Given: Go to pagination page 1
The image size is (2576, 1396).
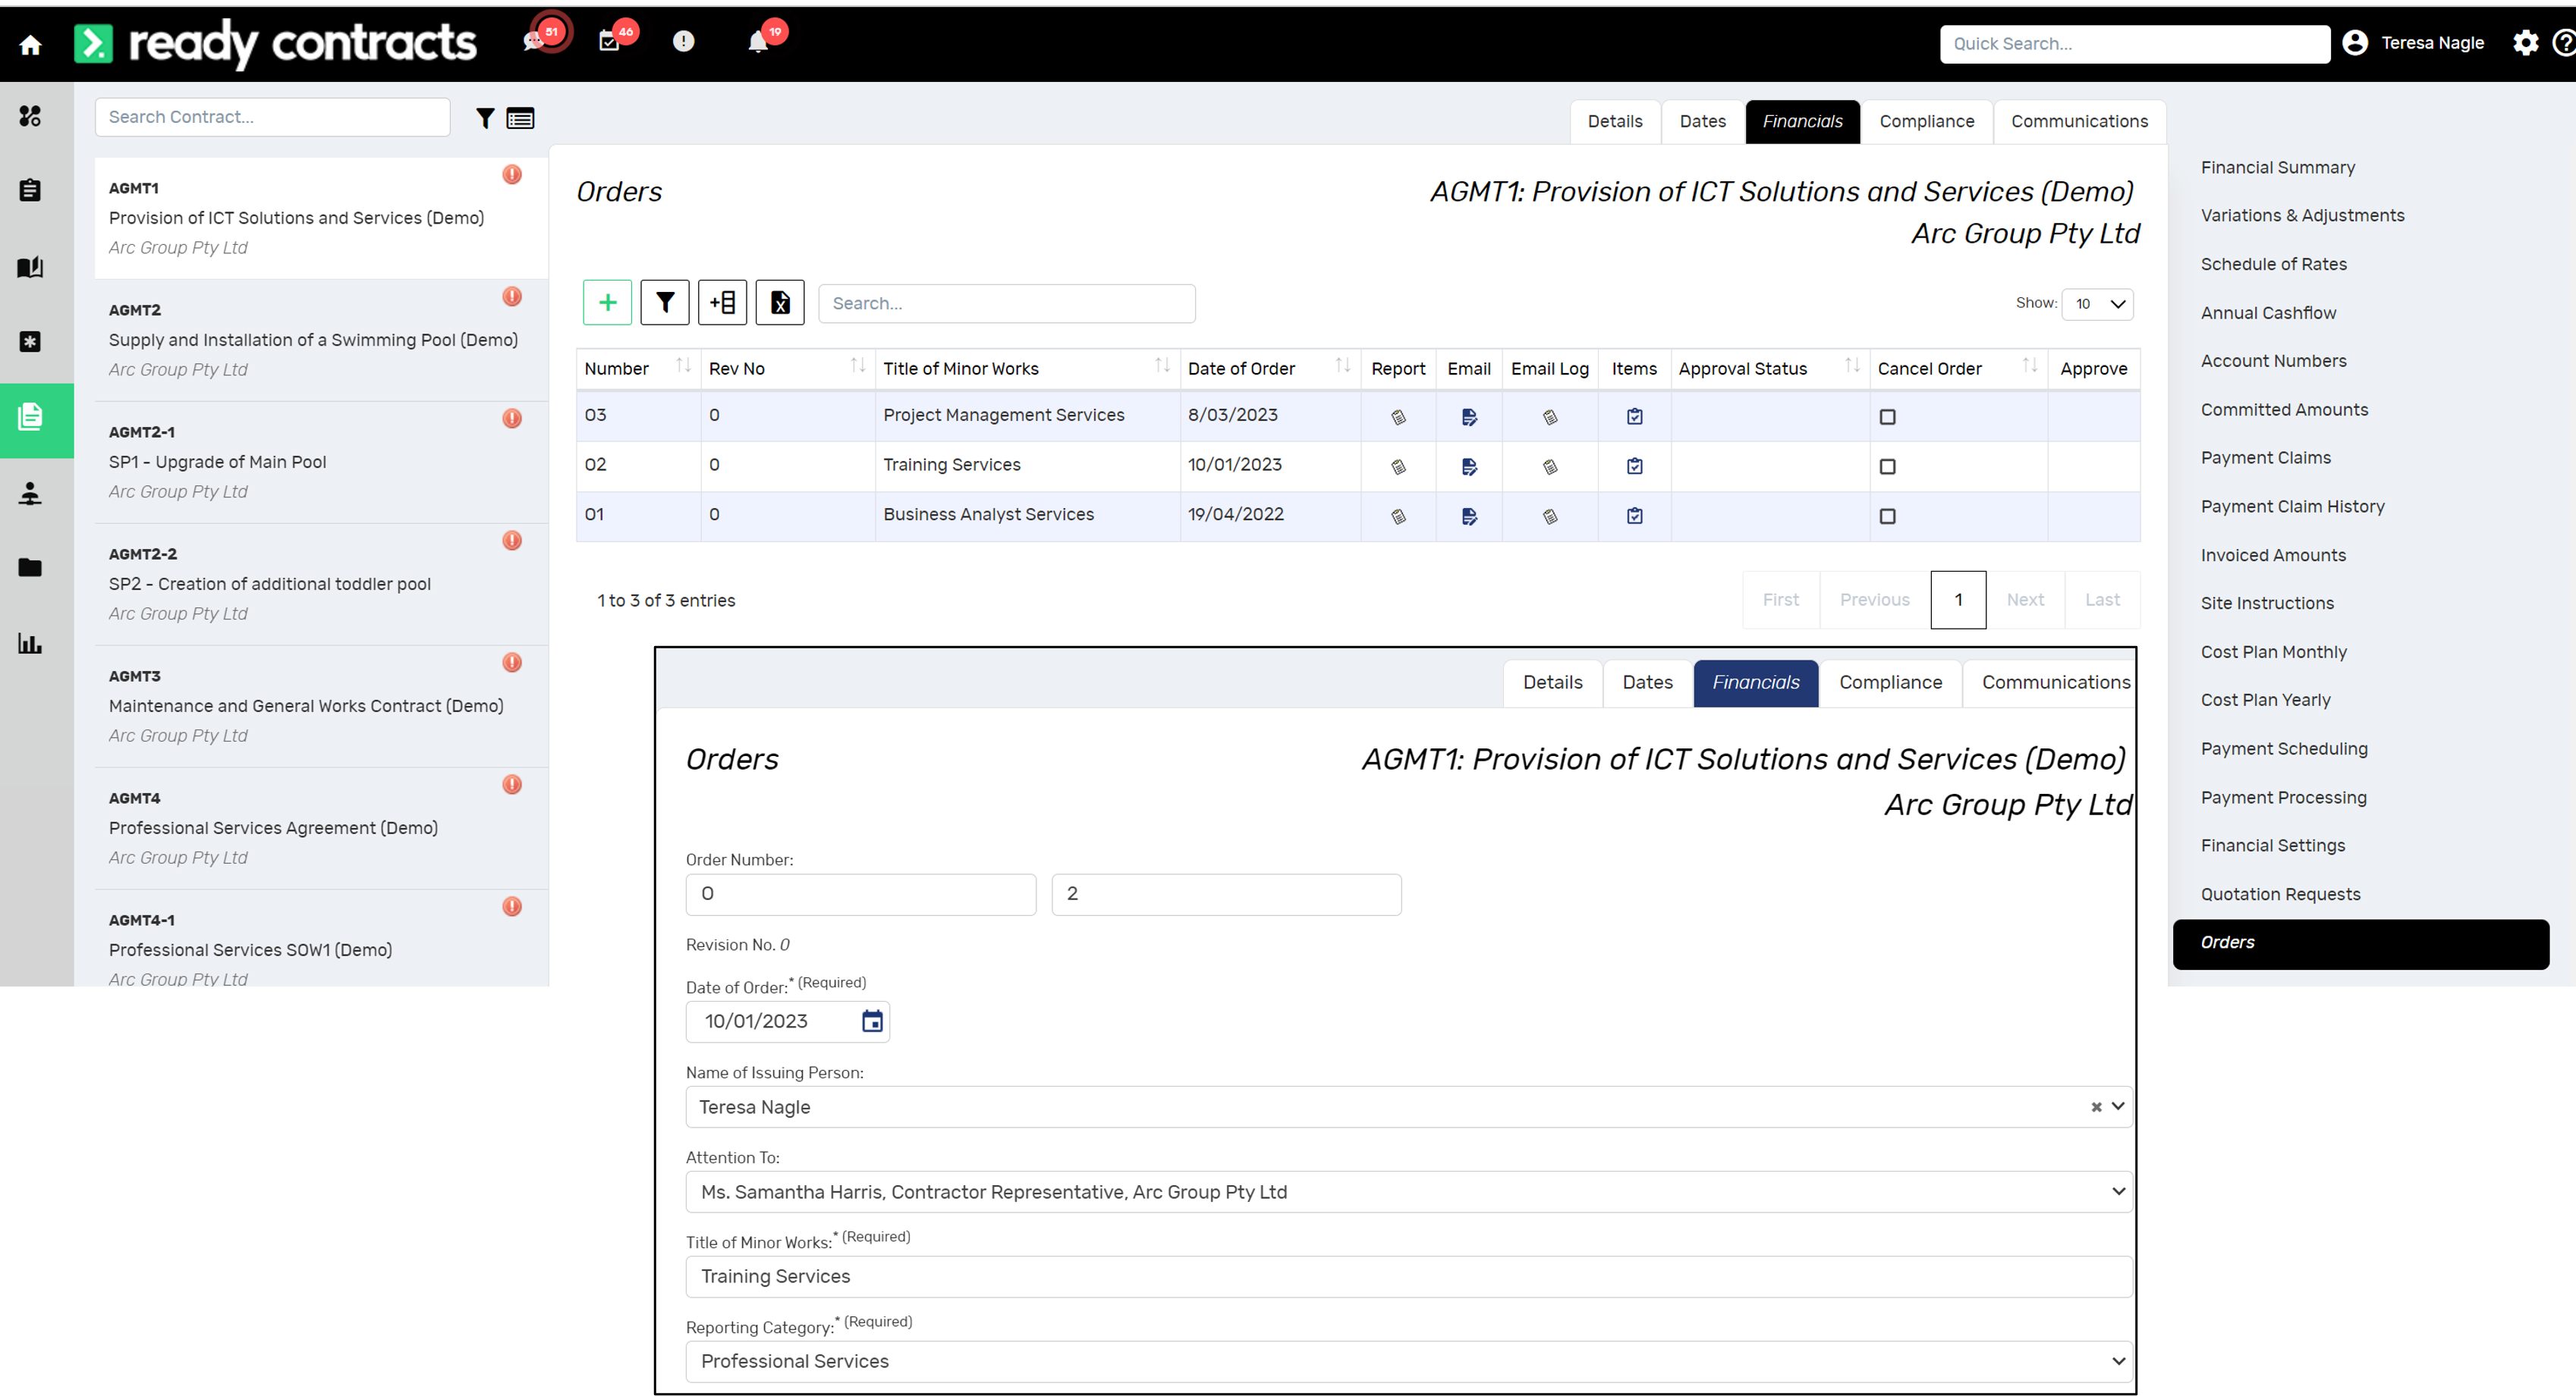Looking at the screenshot, I should pyautogui.click(x=1957, y=600).
